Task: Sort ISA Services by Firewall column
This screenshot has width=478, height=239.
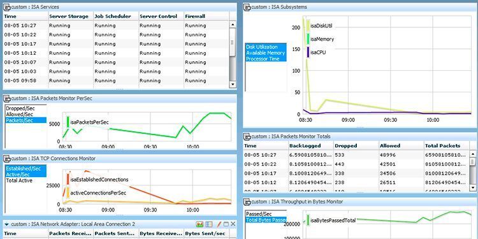Action: click(x=206, y=16)
